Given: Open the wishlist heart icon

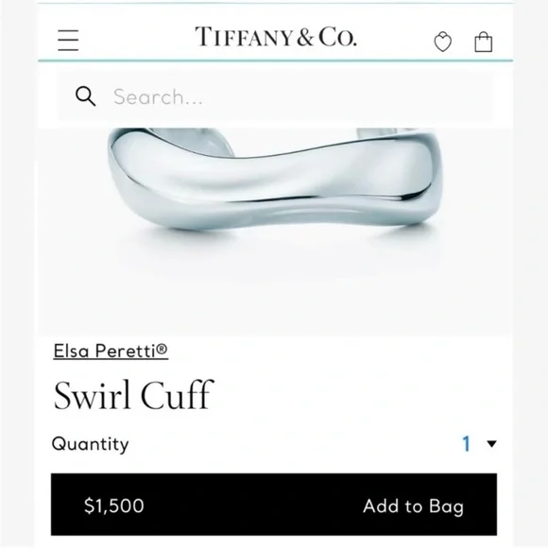Looking at the screenshot, I should 442,42.
